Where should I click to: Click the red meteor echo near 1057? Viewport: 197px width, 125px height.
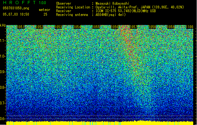(x=131, y=47)
